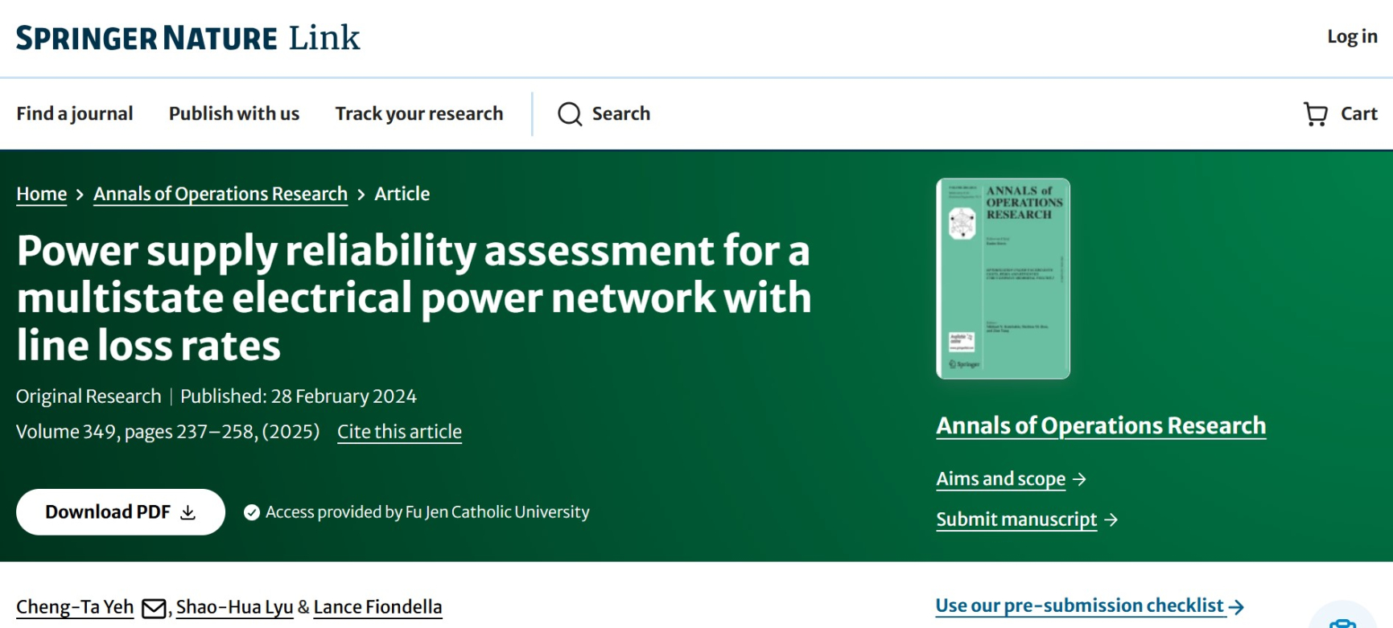Open the Publish with us menu

click(234, 114)
